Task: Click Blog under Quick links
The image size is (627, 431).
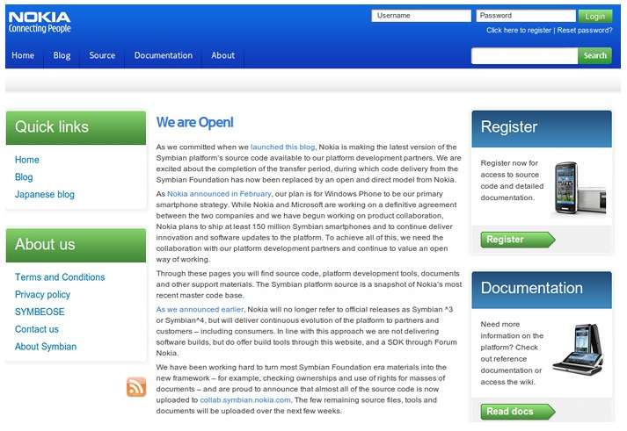Action: [x=24, y=177]
